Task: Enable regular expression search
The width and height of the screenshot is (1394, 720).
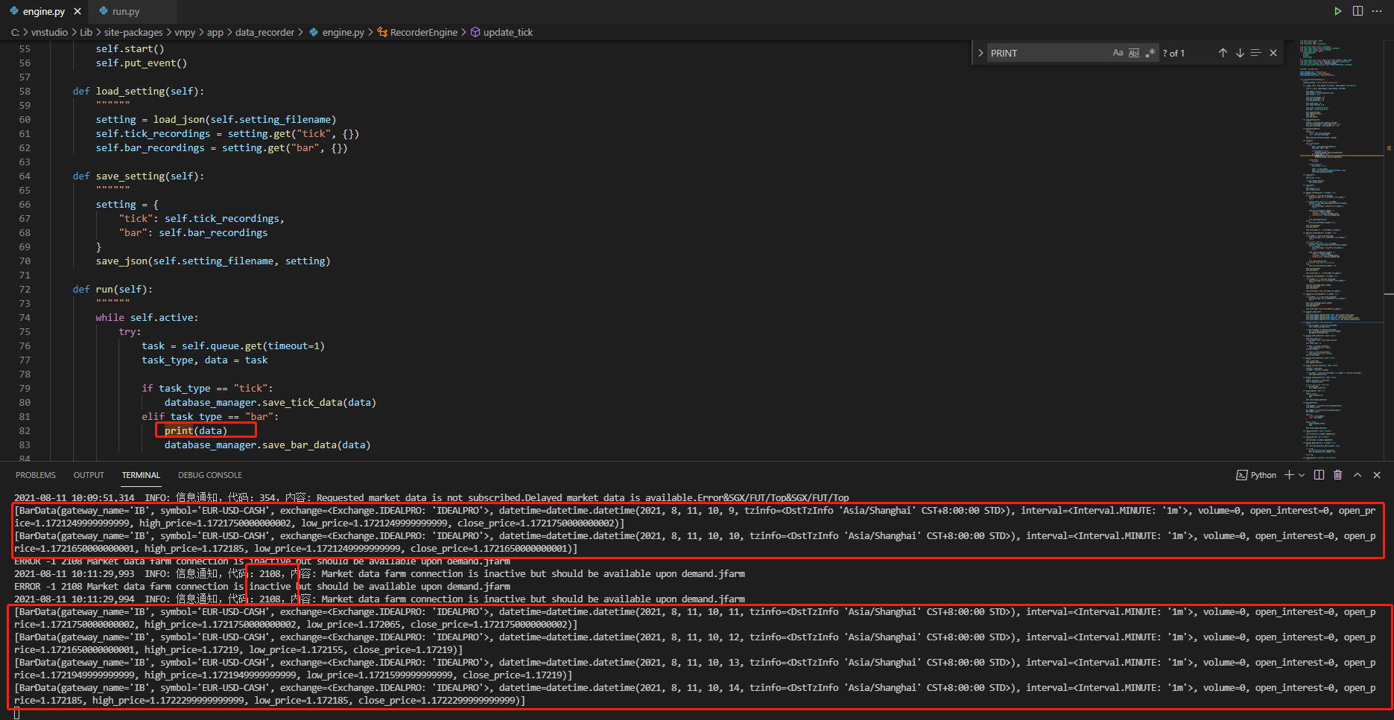Action: tap(1150, 52)
